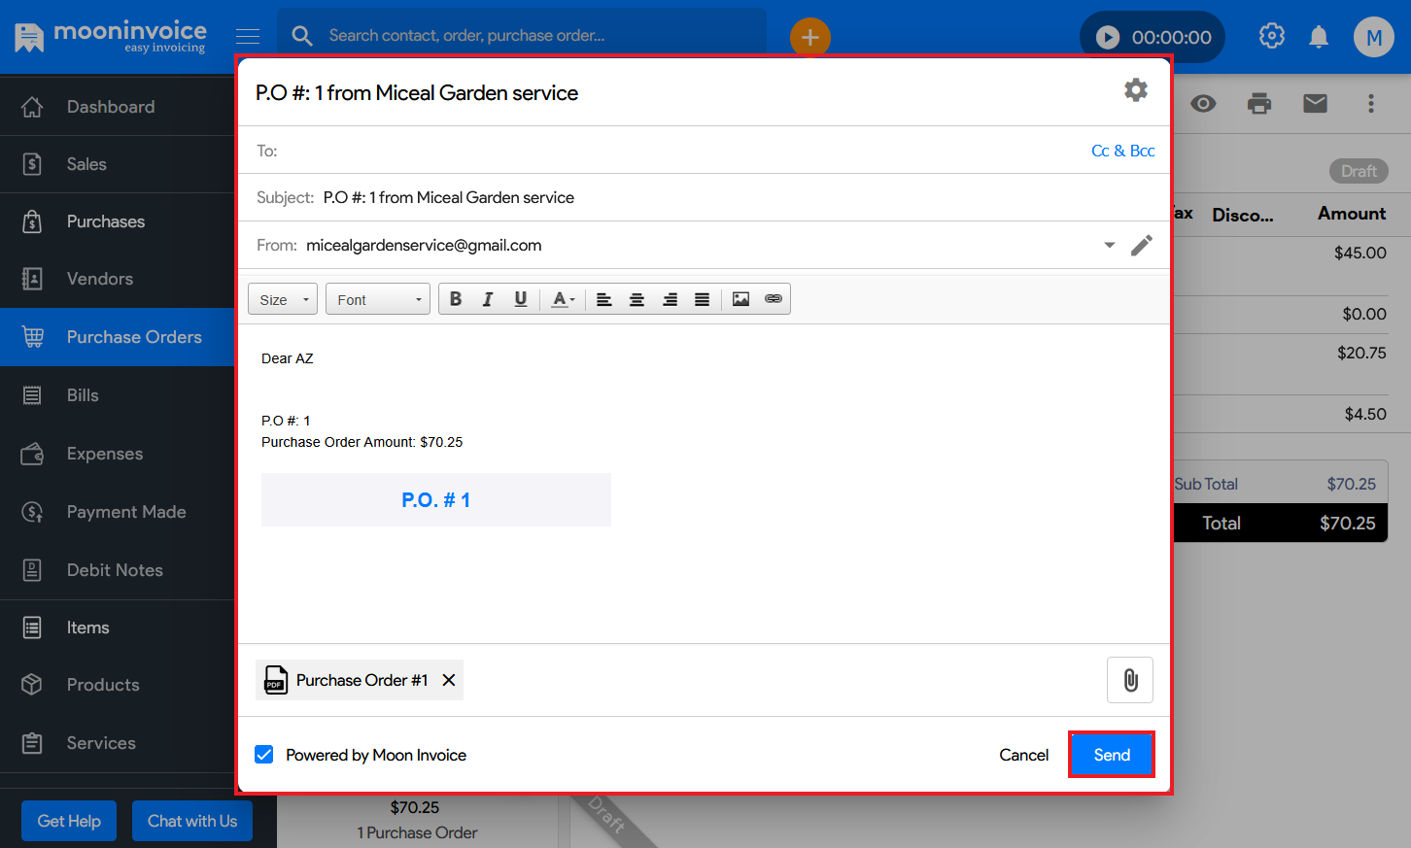Open Vendors in the sidebar menu
This screenshot has width=1411, height=848.
pos(99,279)
